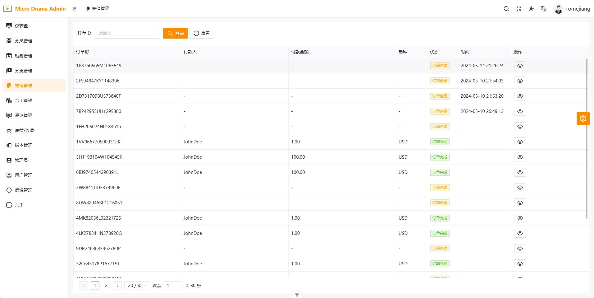Expand the bottom collapse arrow handle
594x298 pixels.
(297, 295)
